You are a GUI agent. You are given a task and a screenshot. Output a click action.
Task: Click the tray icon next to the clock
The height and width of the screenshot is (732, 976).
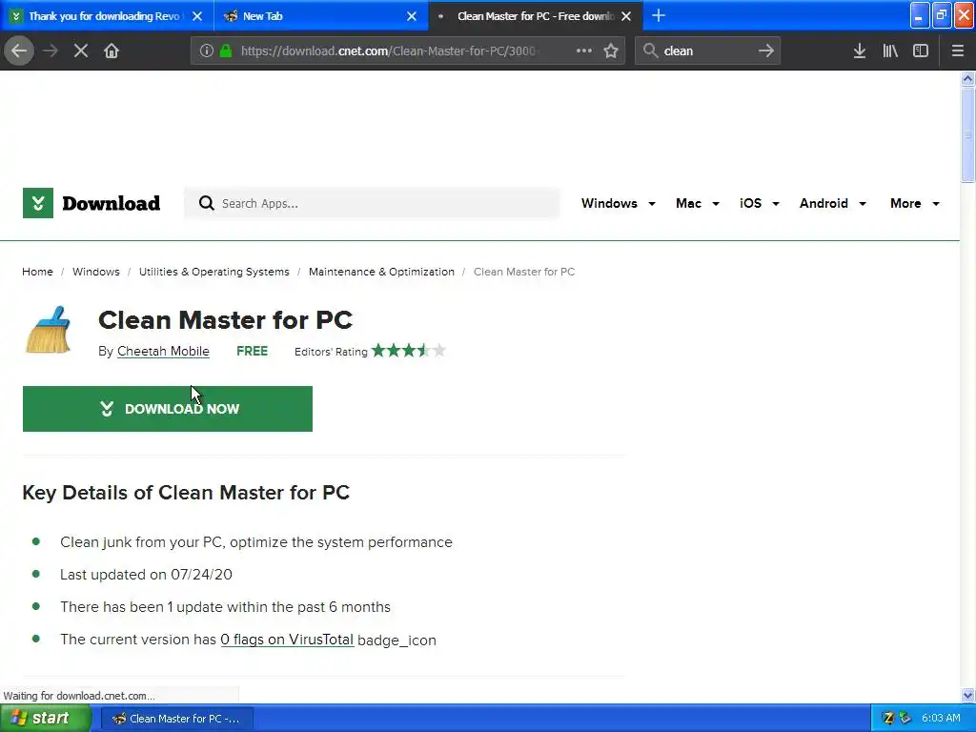(x=905, y=718)
